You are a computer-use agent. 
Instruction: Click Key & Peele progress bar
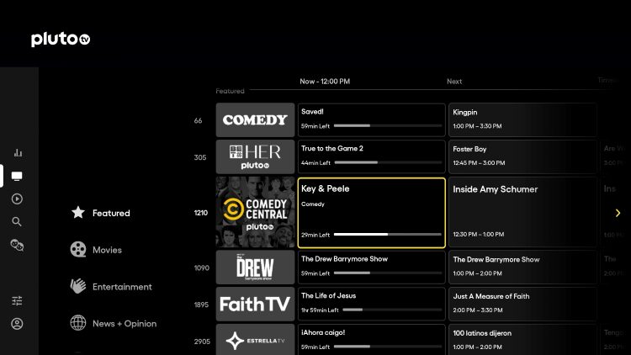[388, 234]
